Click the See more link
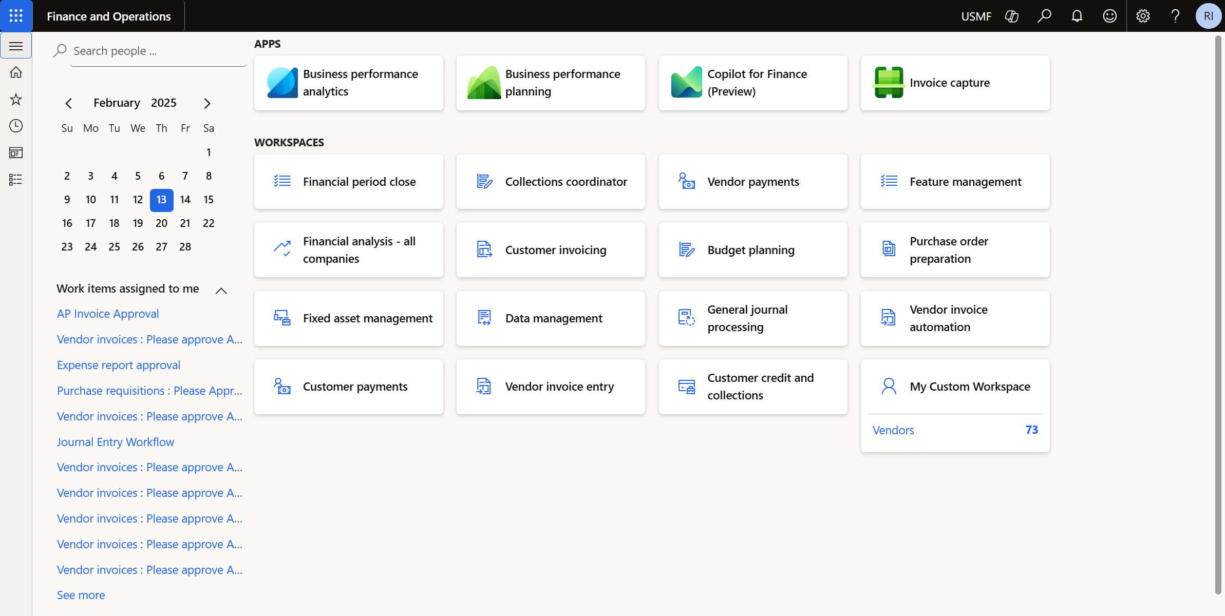The width and height of the screenshot is (1225, 616). (x=81, y=595)
